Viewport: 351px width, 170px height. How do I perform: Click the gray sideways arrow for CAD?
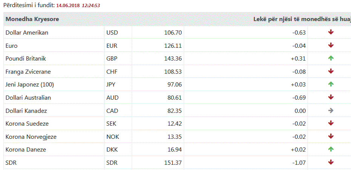[x=331, y=111]
